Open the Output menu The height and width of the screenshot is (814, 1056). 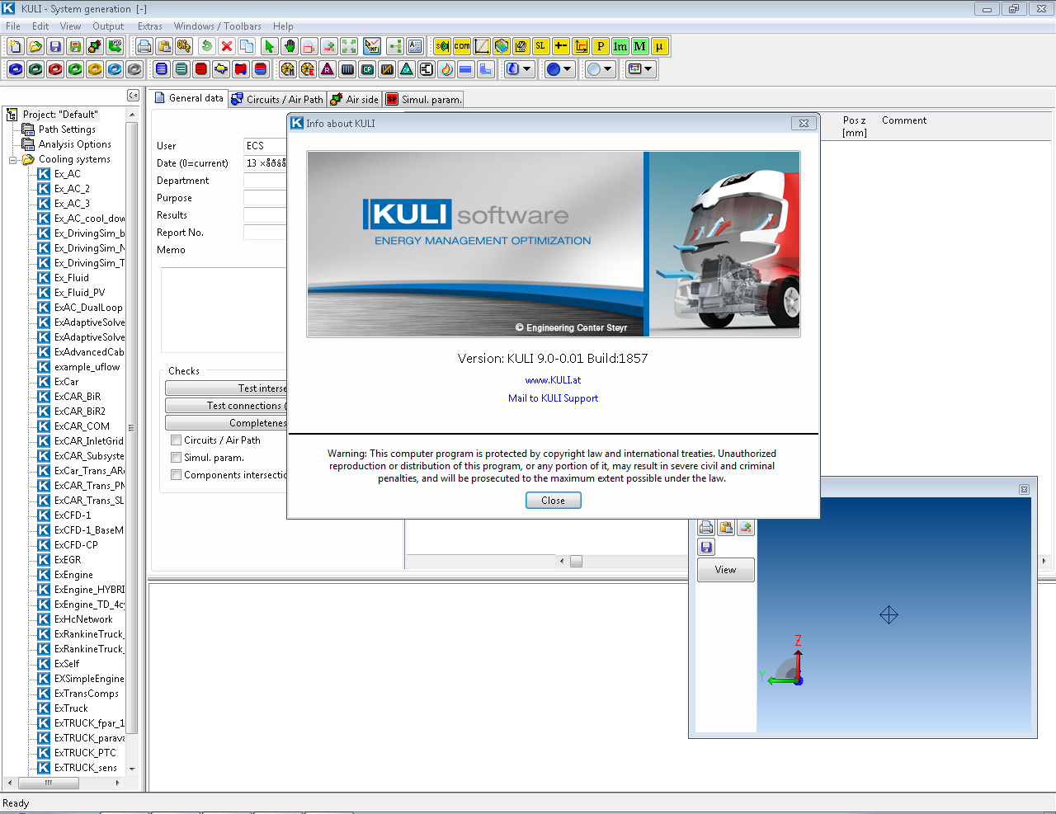tap(108, 26)
